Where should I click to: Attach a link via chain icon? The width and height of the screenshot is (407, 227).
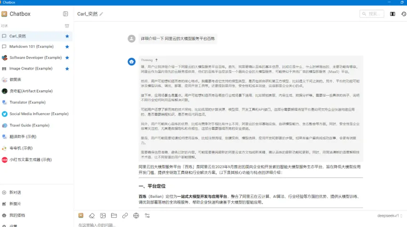125,216
